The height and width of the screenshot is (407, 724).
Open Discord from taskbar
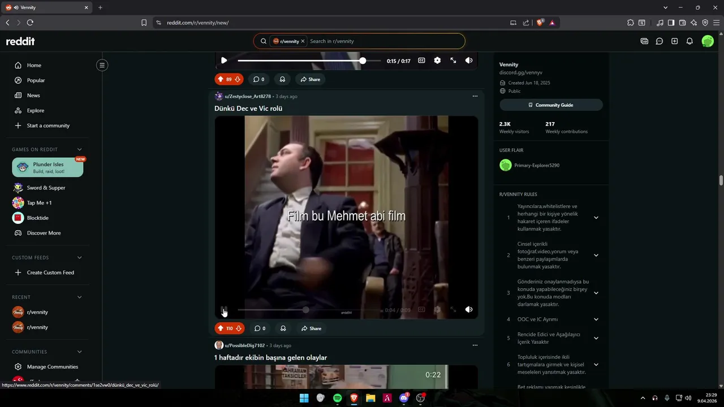click(x=404, y=398)
